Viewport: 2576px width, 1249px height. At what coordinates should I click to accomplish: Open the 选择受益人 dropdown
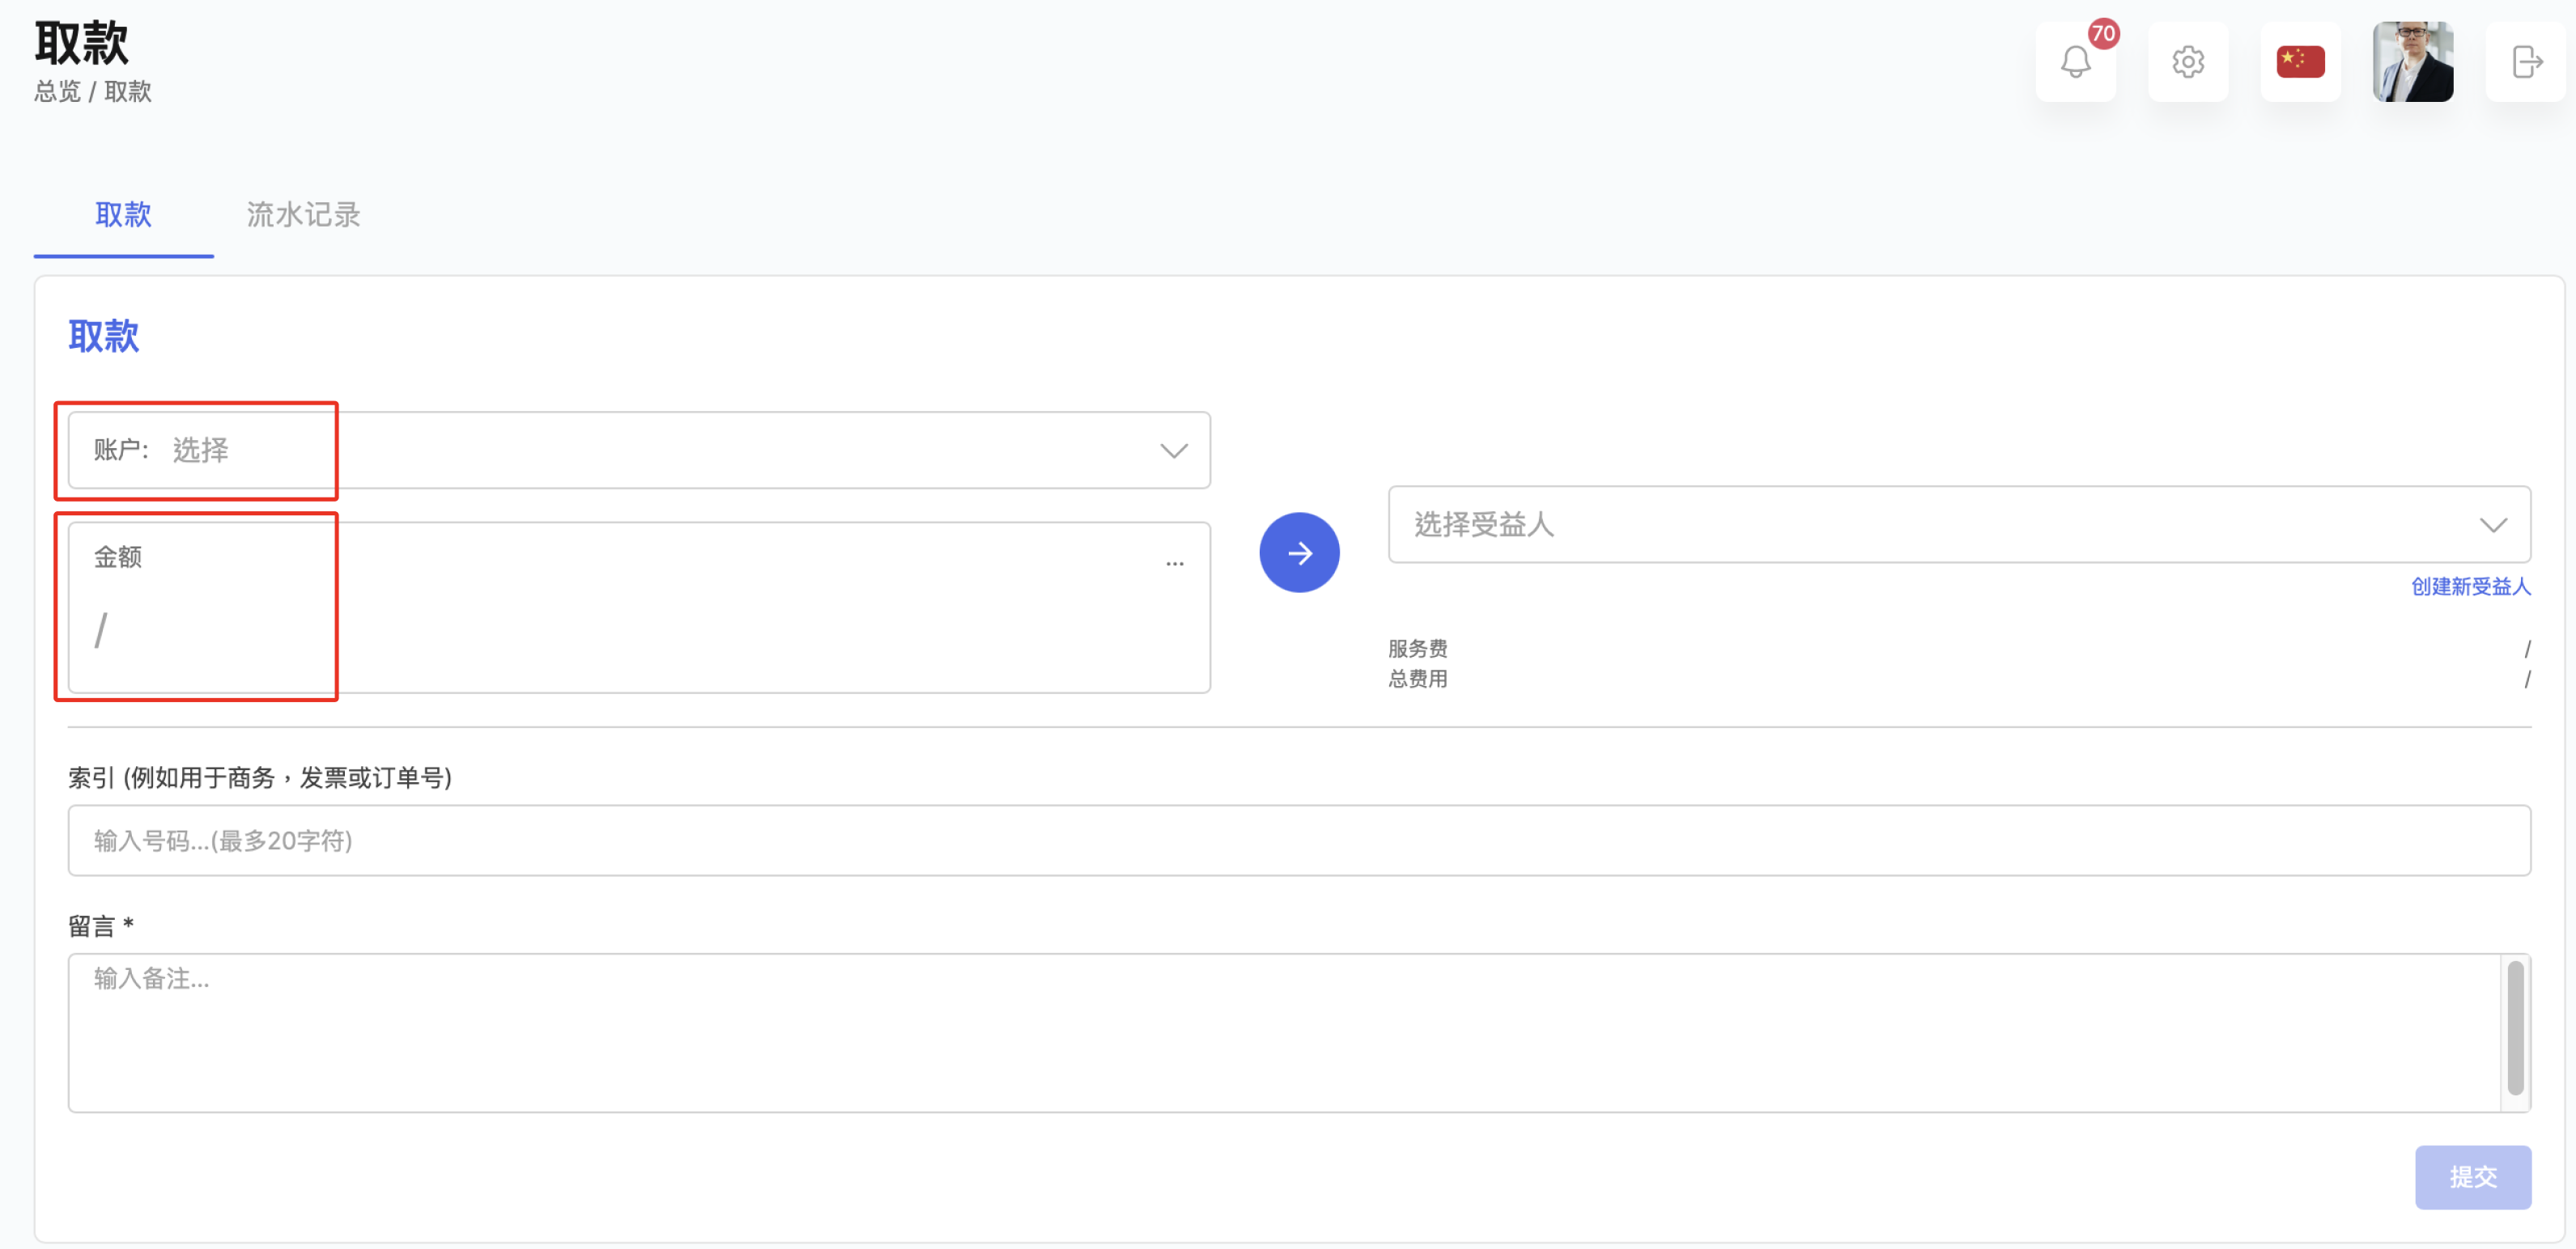pos(1959,524)
